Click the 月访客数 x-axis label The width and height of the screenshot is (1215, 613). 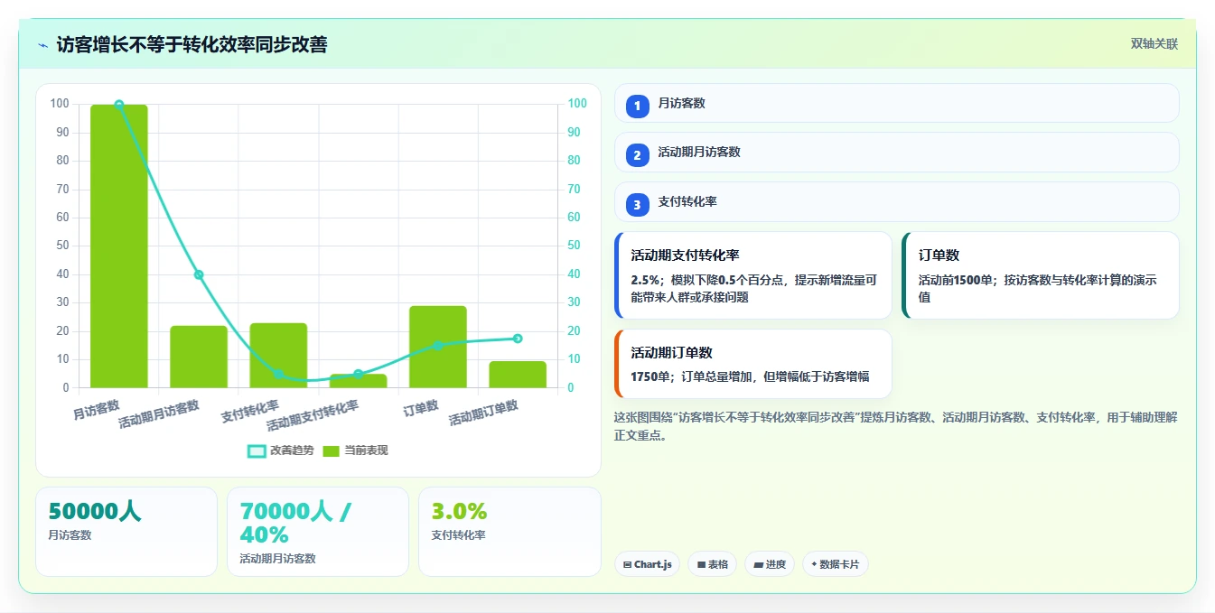pos(97,409)
